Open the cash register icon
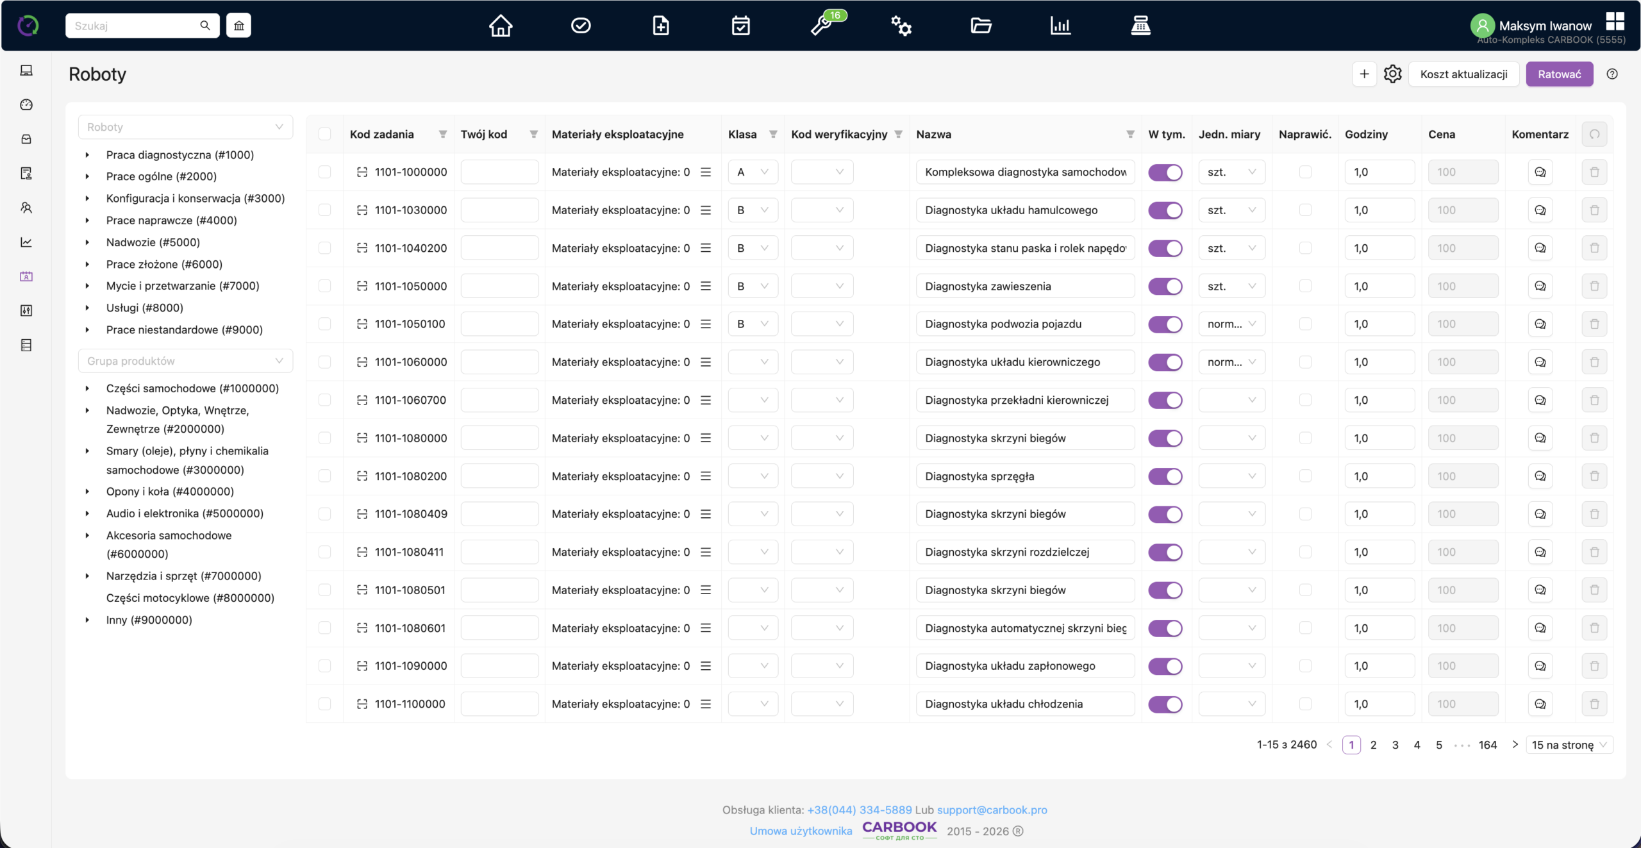This screenshot has height=848, width=1641. pyautogui.click(x=1140, y=26)
